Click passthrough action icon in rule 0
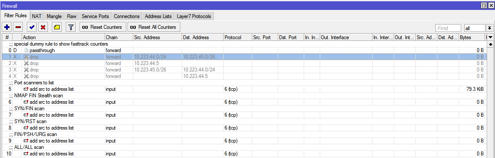 point(26,50)
